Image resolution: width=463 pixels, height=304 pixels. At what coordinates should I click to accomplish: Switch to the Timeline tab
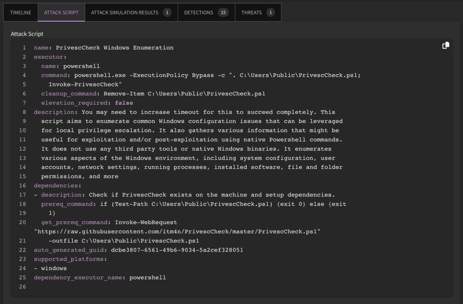tap(20, 12)
